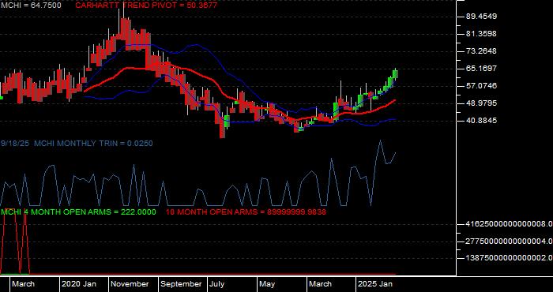
Task: Click the March label at timeline start
Action: click(23, 284)
